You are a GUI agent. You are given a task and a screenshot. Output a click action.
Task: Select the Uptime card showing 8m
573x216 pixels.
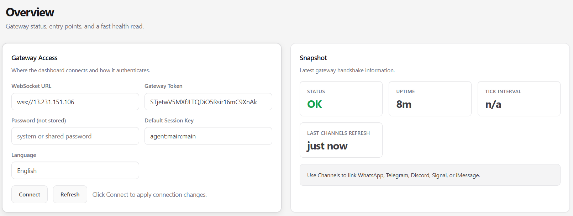point(430,99)
